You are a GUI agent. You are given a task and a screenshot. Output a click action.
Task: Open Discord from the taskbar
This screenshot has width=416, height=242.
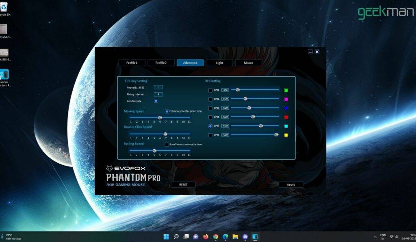pyautogui.click(x=245, y=237)
